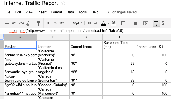Image resolution: width=171 pixels, height=99 pixels.
Task: Click the clipboard paste icon
Action: tap(28, 23)
